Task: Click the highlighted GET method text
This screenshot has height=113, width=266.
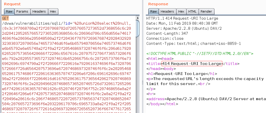Action: pyautogui.click(x=5, y=18)
